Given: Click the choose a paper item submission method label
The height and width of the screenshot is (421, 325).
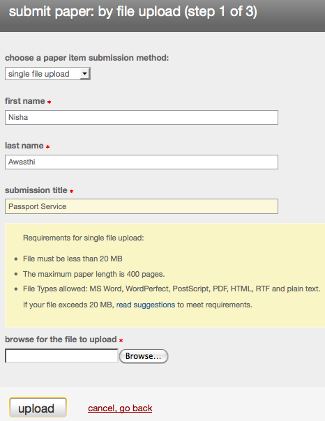Looking at the screenshot, I should [x=86, y=58].
